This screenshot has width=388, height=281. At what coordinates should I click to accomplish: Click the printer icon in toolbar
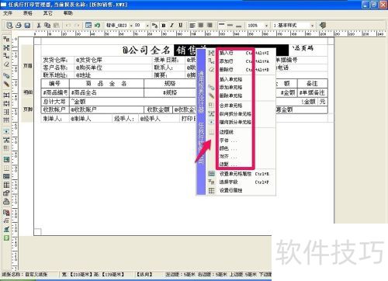[x=19, y=25]
